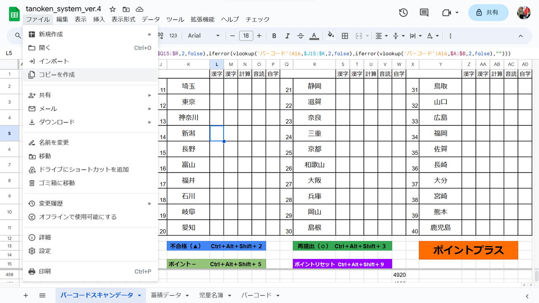The height and width of the screenshot is (303, 539).
Task: Expand the 新規作成 submenu
Action: (91, 34)
